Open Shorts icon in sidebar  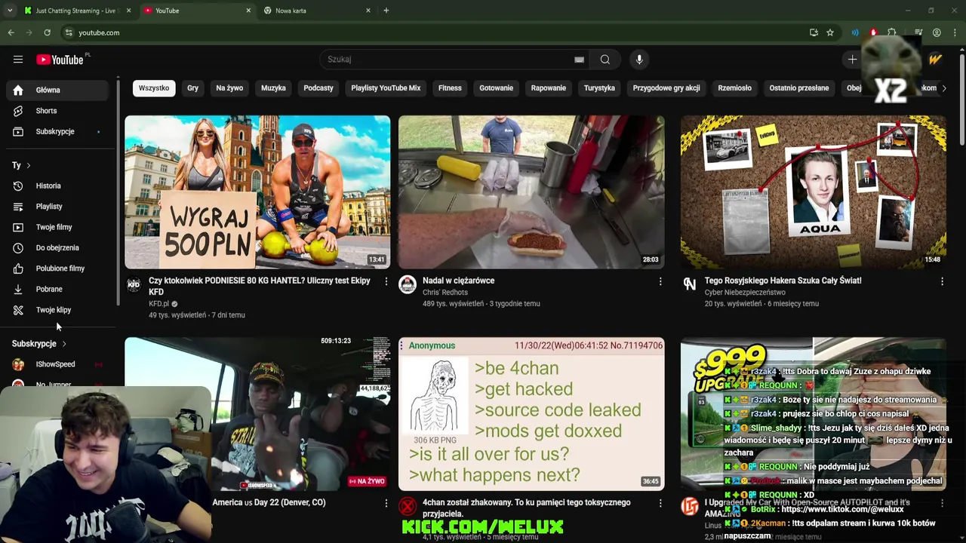click(18, 111)
